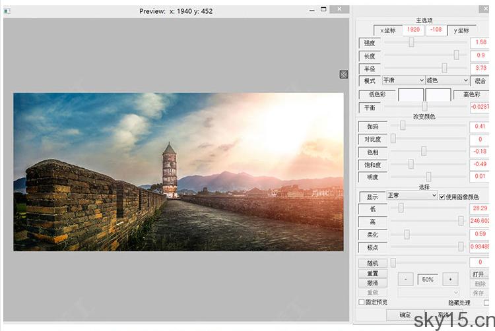Click the pagoda in the preview image
This screenshot has height=331, width=495.
(170, 170)
